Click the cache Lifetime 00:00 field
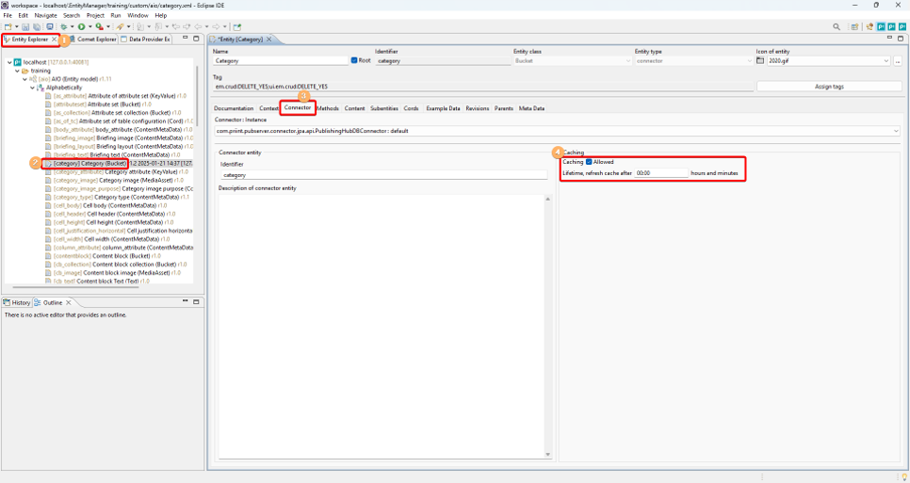 (661, 173)
